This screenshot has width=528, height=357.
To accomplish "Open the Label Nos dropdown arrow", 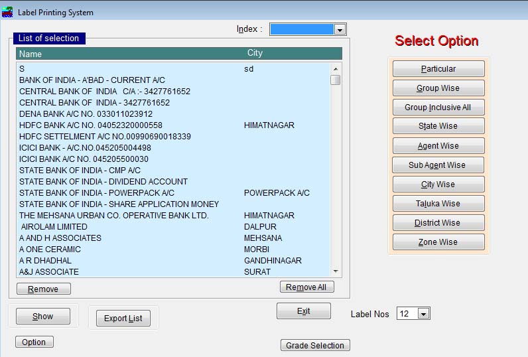I will [x=424, y=314].
